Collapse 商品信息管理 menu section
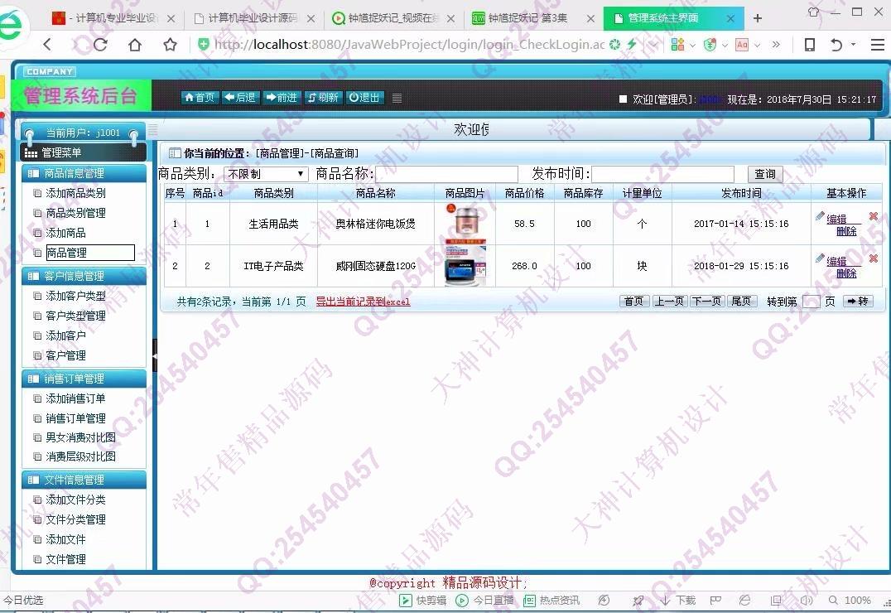 click(84, 173)
